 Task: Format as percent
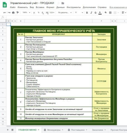[38, 12]
